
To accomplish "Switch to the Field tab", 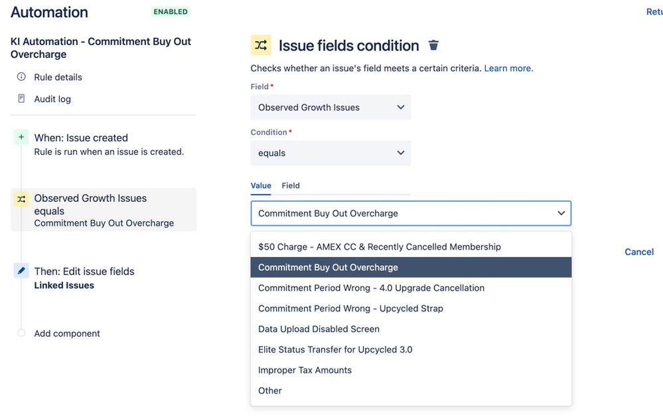I will pyautogui.click(x=291, y=185).
